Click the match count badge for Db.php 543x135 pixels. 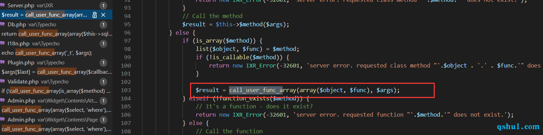(x=103, y=25)
